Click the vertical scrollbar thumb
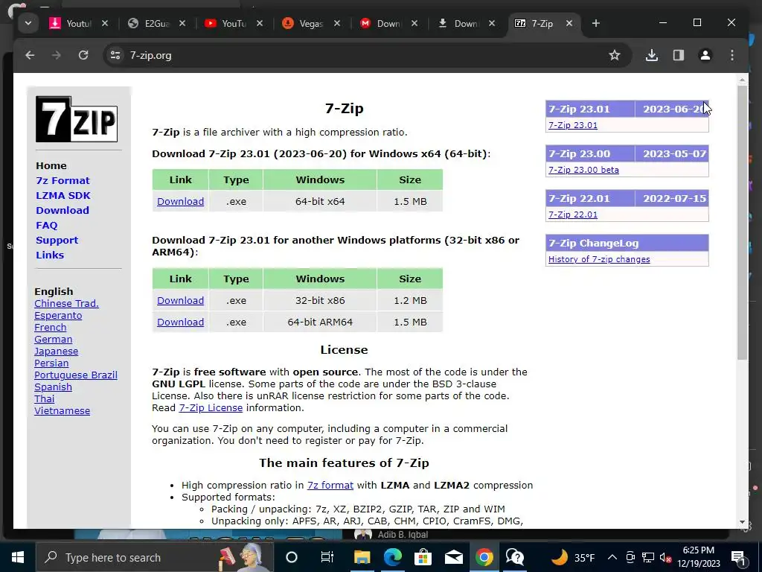The height and width of the screenshot is (572, 762). tap(742, 223)
